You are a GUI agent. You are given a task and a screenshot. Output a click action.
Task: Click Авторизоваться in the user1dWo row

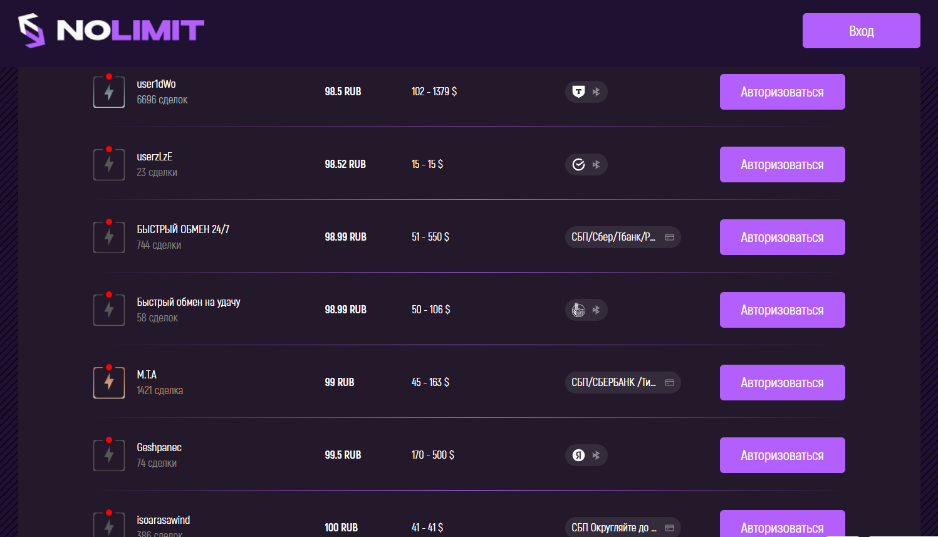(x=782, y=91)
